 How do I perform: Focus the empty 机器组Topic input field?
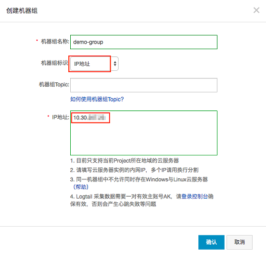(x=144, y=85)
